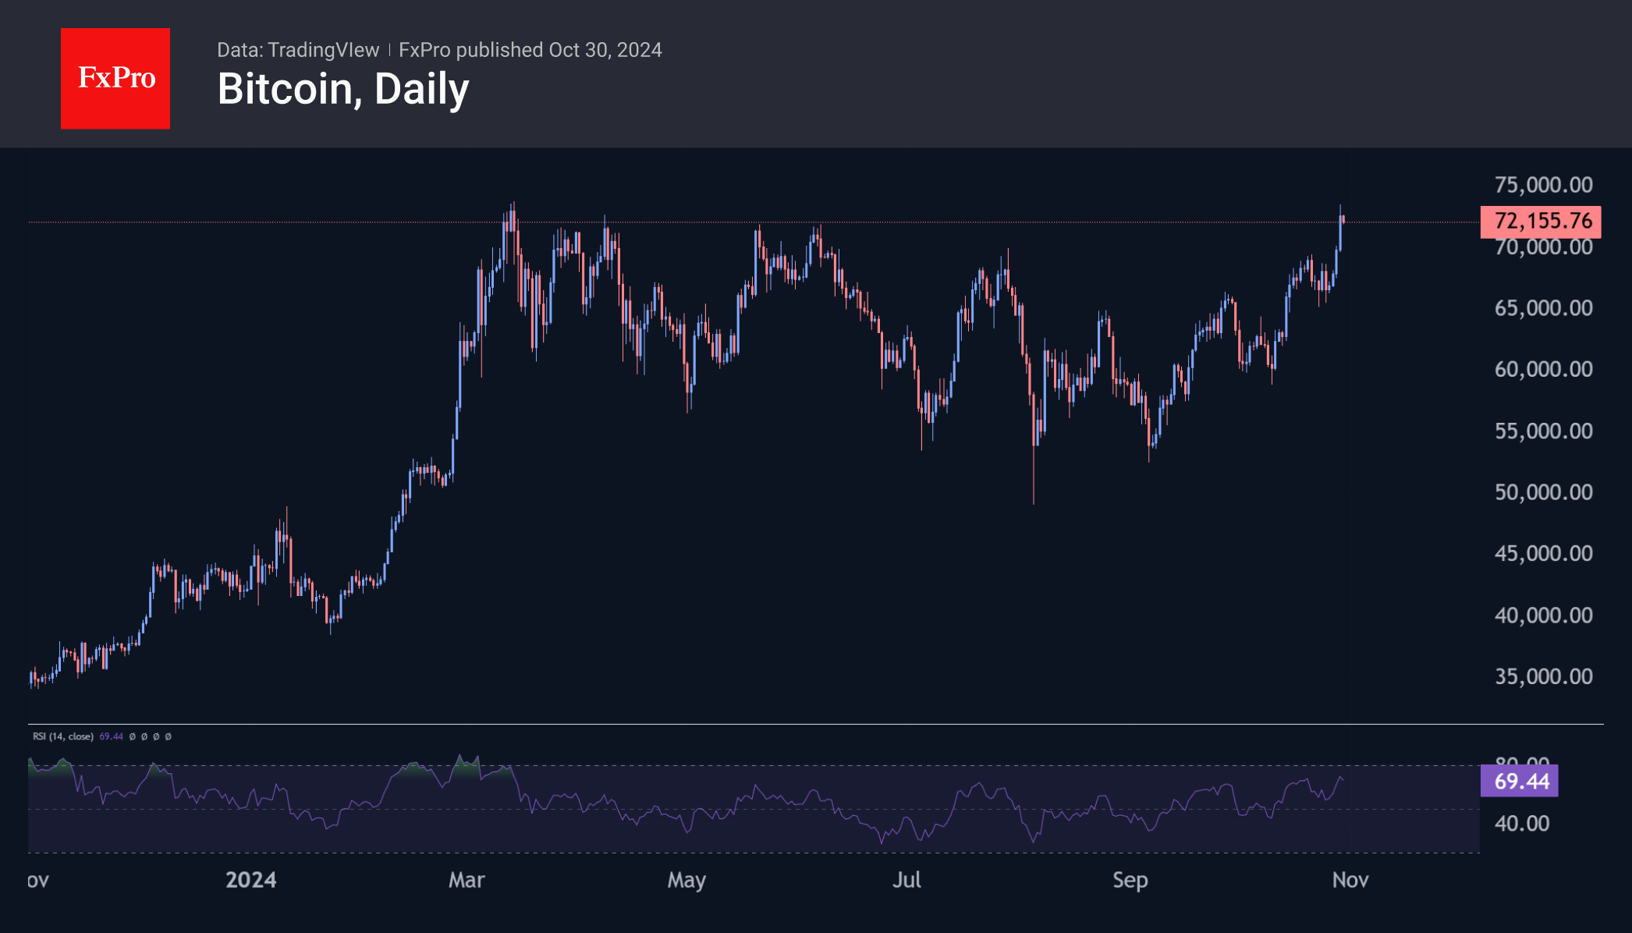Click the last null symbol in RSI legend
This screenshot has height=933, width=1632.
pyautogui.click(x=169, y=736)
